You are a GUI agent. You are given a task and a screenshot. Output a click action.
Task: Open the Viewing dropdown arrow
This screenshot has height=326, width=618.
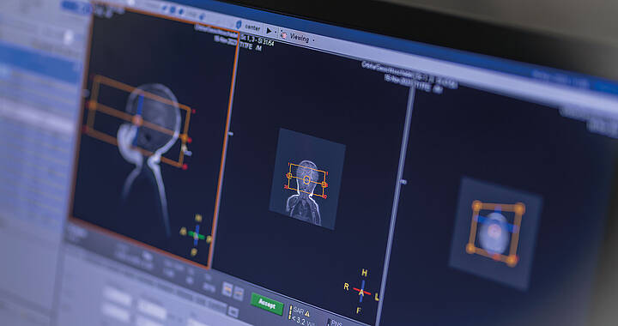(314, 40)
